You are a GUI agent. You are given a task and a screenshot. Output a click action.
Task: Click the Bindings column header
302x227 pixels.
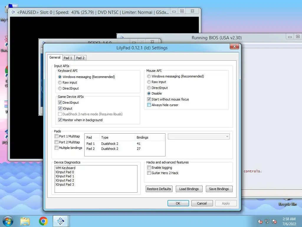(150, 137)
